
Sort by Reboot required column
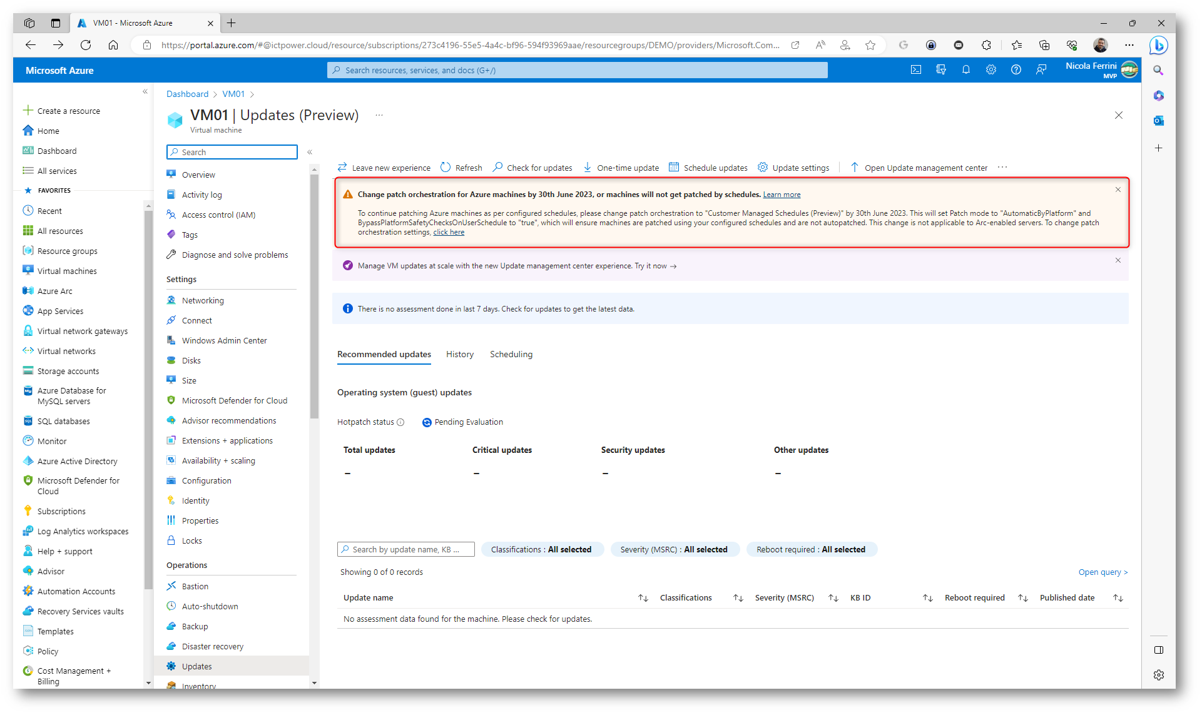click(1023, 598)
